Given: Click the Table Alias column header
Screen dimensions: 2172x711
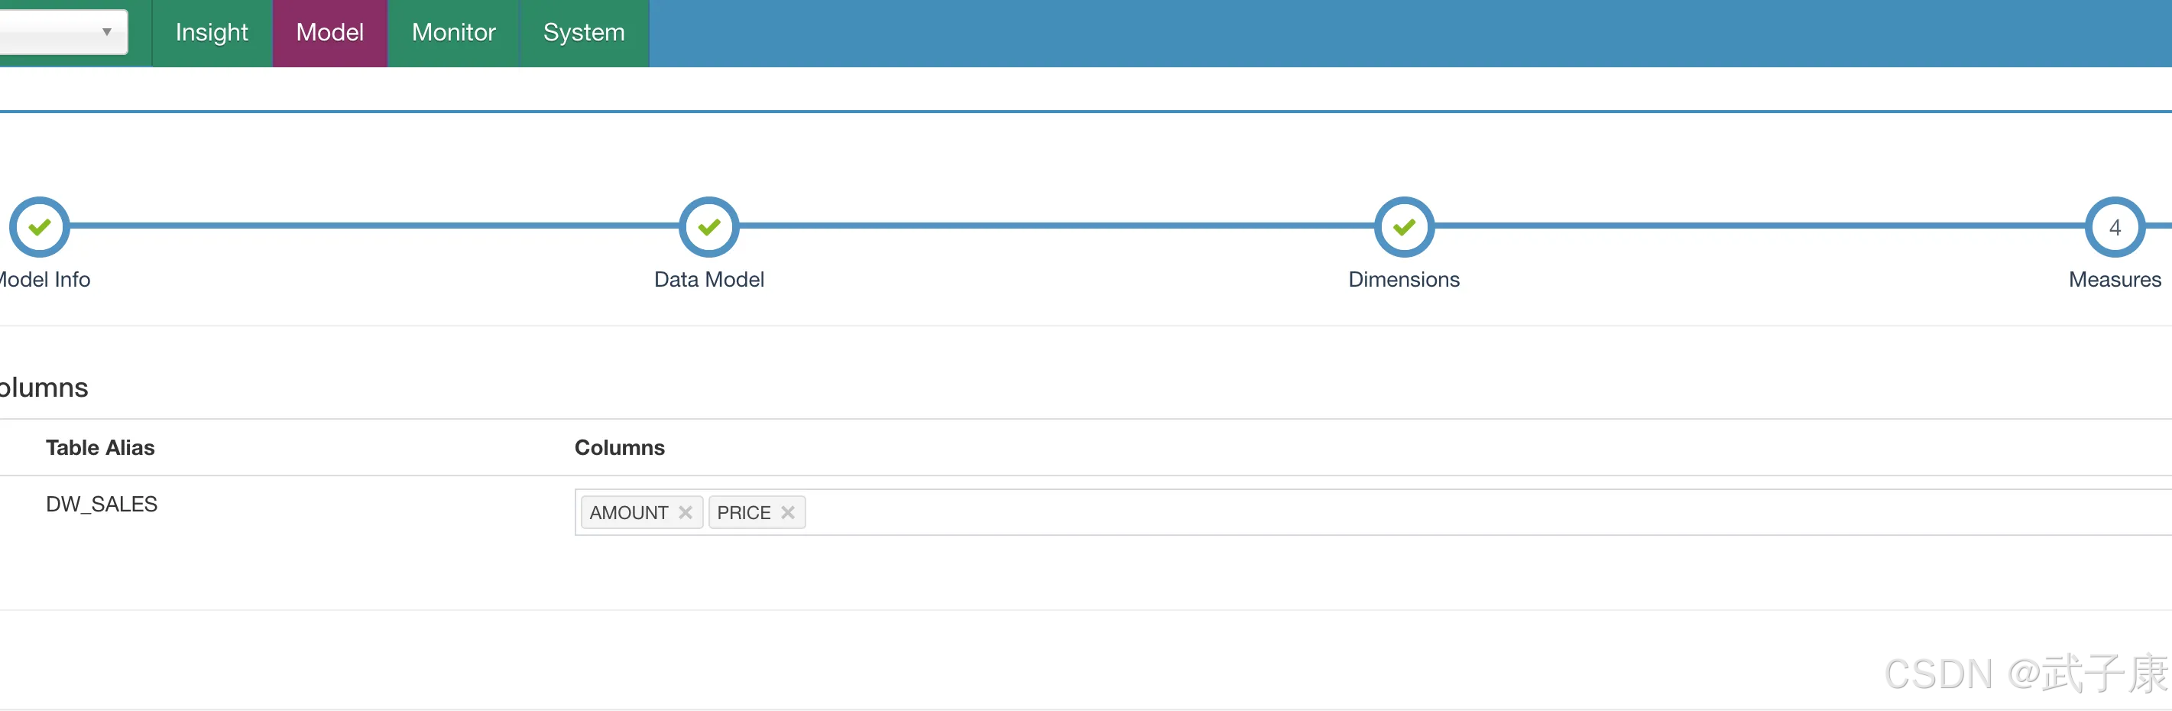Looking at the screenshot, I should coord(100,448).
